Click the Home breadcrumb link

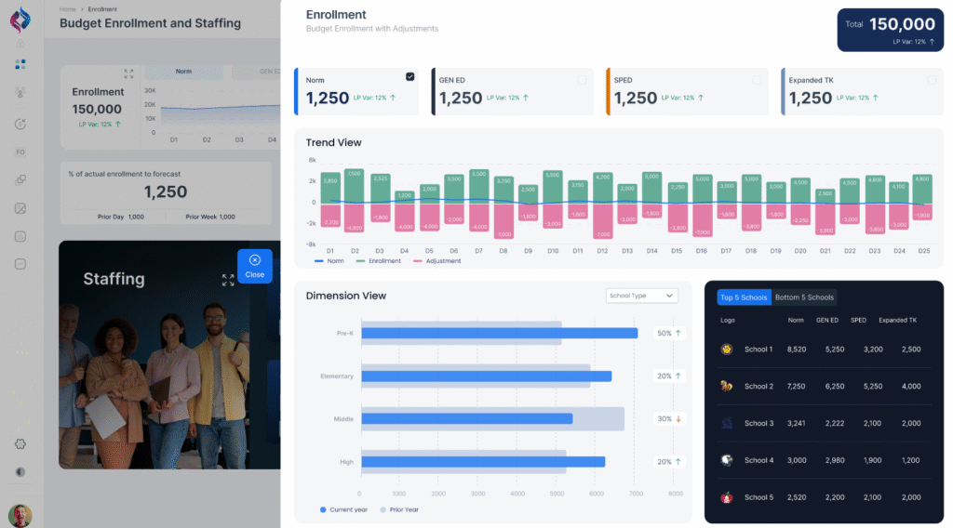67,9
